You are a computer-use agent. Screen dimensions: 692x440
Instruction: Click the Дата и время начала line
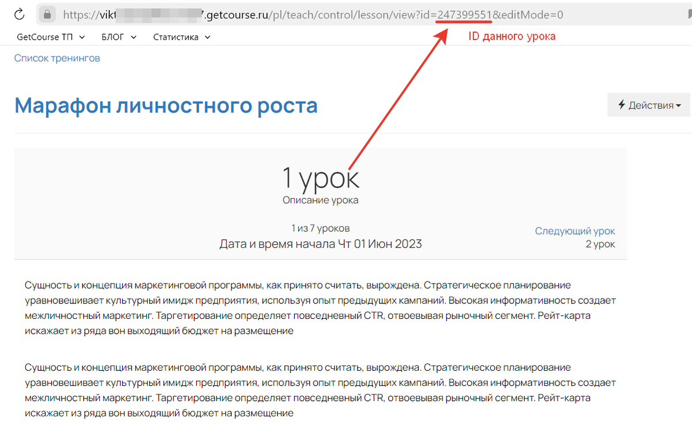[320, 244]
